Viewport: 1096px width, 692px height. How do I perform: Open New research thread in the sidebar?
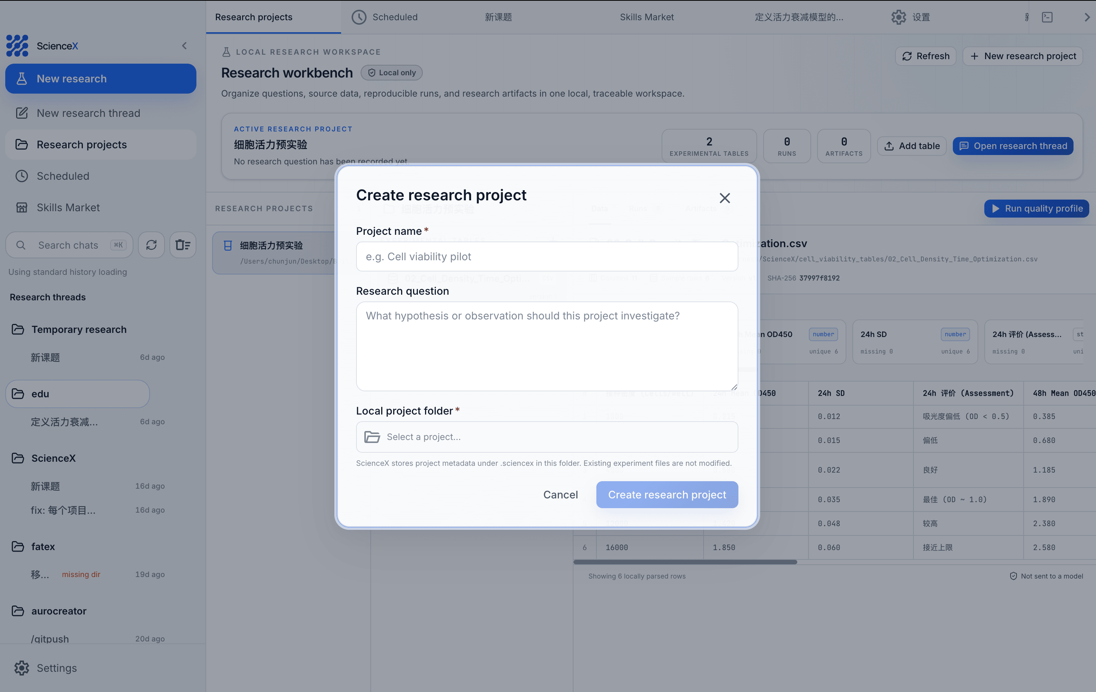pyautogui.click(x=100, y=113)
